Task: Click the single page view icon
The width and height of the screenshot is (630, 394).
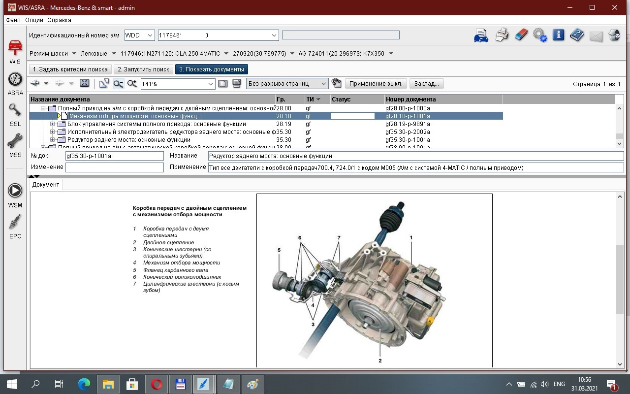Action: pyautogui.click(x=222, y=84)
